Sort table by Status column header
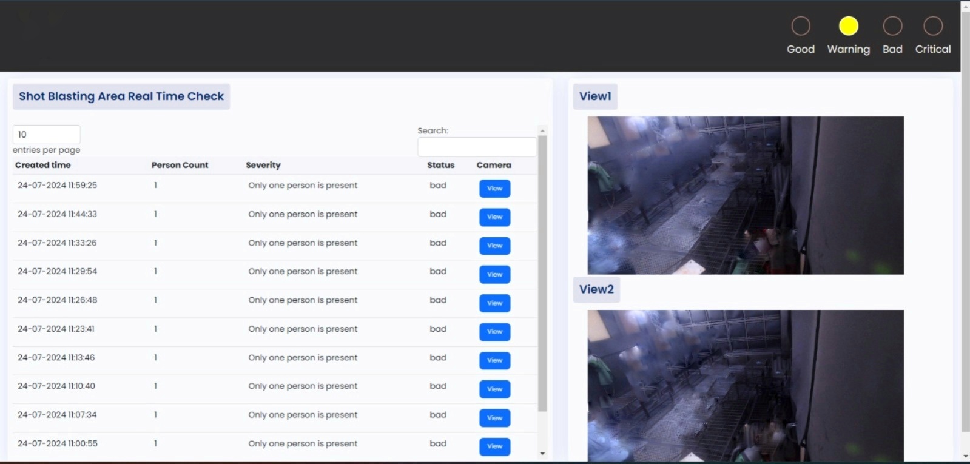 [440, 165]
